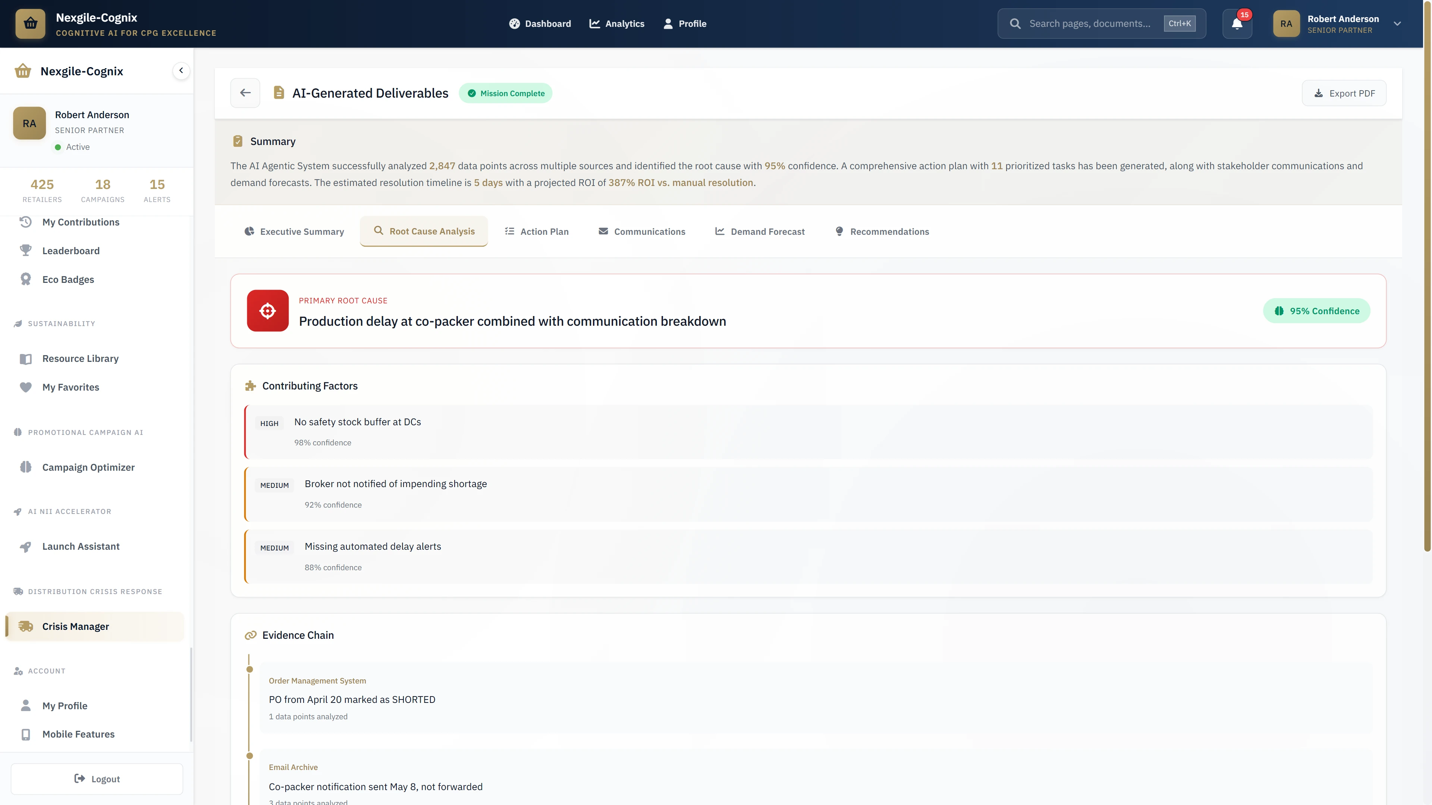The image size is (1432, 805).
Task: Click the Export PDF button
Action: (x=1344, y=93)
